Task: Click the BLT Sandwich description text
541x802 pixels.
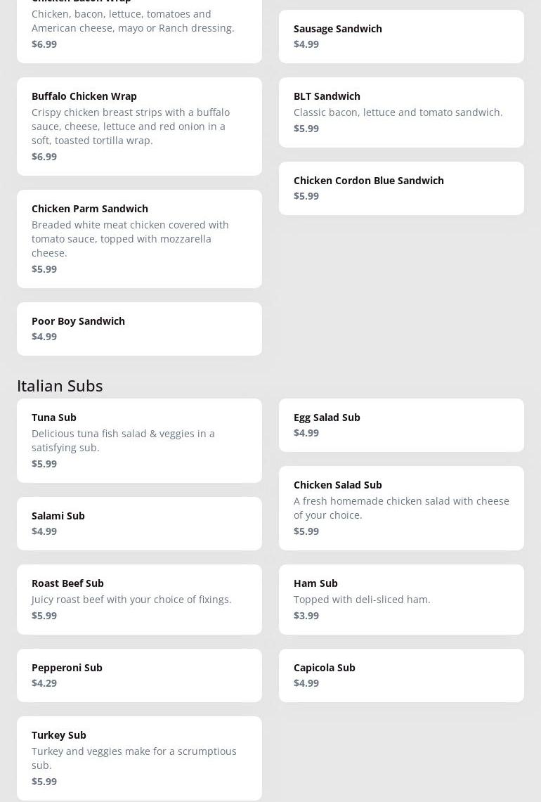Action: pyautogui.click(x=398, y=112)
